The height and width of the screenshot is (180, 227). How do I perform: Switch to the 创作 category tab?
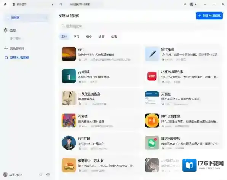(x=89, y=37)
